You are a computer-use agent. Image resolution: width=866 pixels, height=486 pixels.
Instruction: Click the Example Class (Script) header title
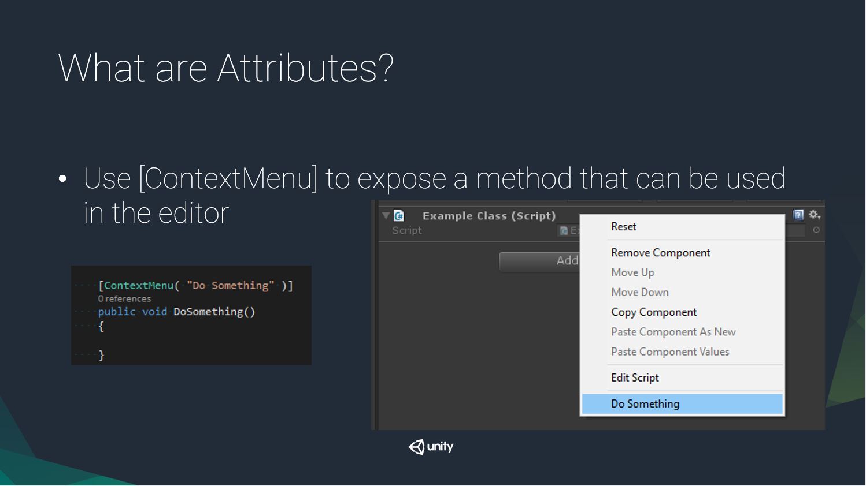coord(489,216)
